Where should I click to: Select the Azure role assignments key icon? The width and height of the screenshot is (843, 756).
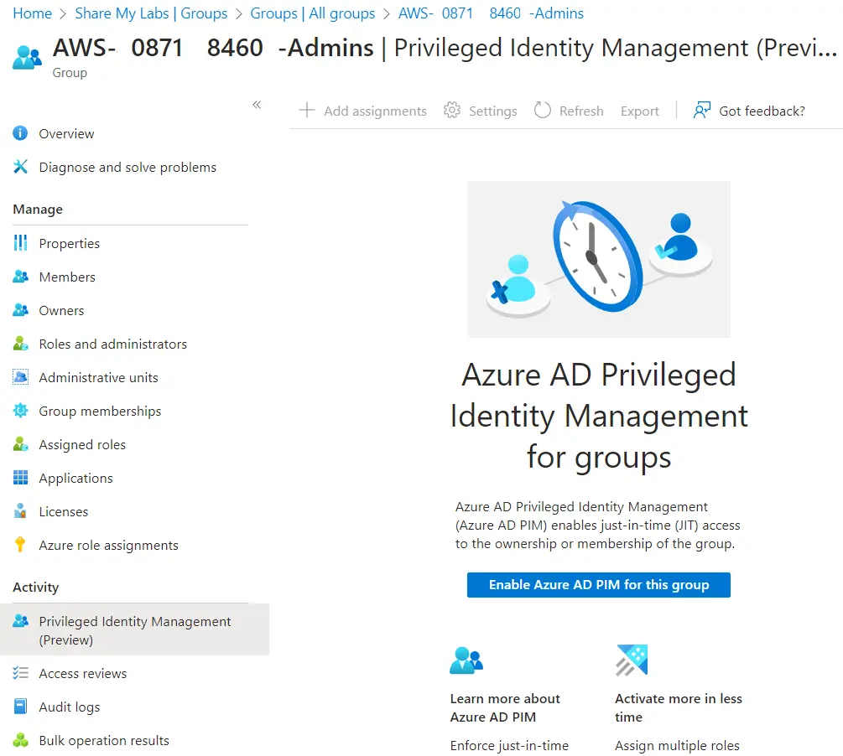(21, 545)
